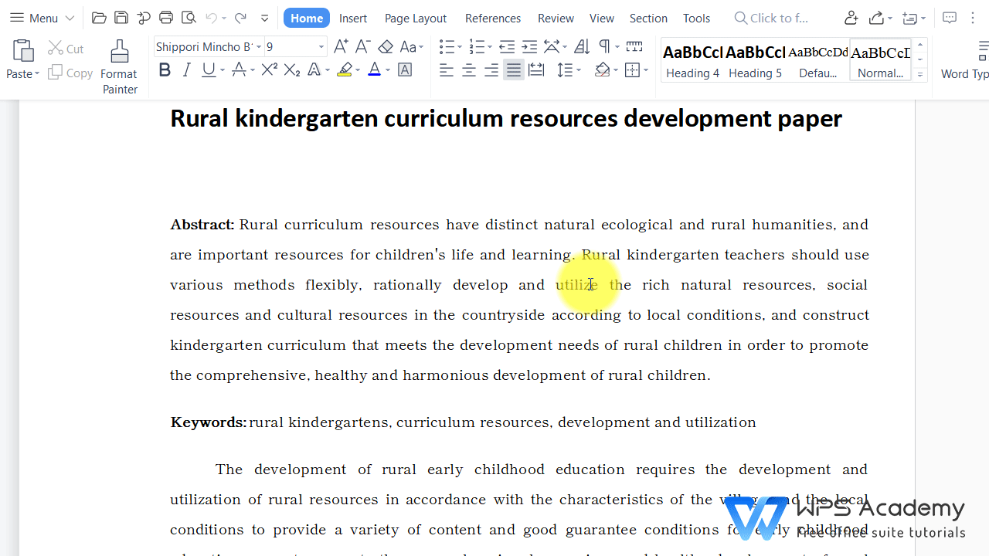Image resolution: width=989 pixels, height=556 pixels.
Task: Open the font name dropdown
Action: [260, 46]
